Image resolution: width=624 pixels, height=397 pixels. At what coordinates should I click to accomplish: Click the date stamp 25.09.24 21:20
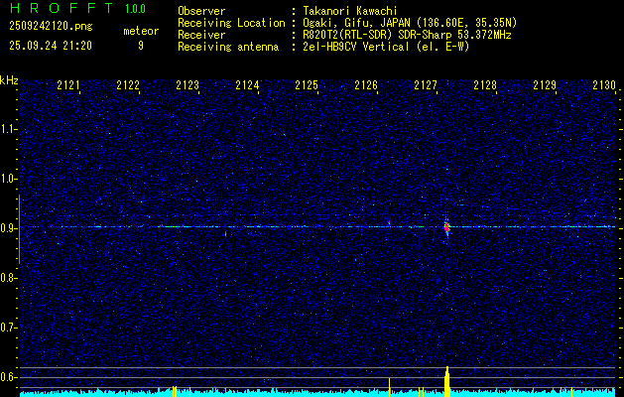[x=51, y=46]
